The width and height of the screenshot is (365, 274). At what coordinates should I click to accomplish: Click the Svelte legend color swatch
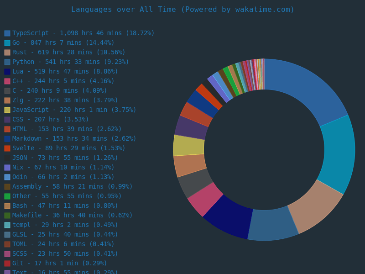pos(7,148)
